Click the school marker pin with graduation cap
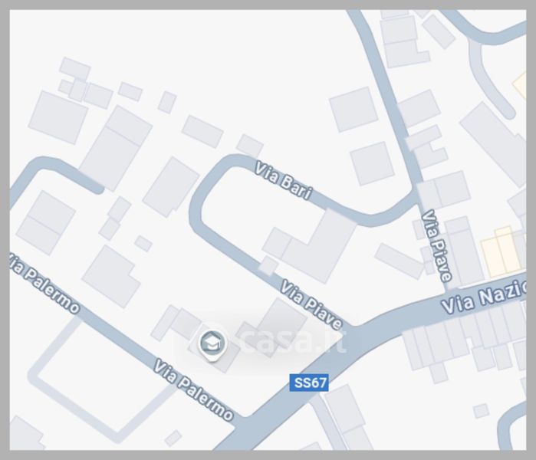The height and width of the screenshot is (460, 536). click(212, 344)
